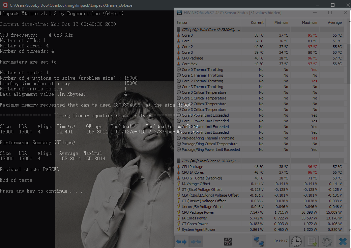Select the Core 0 Critical Temperature row

259,92
